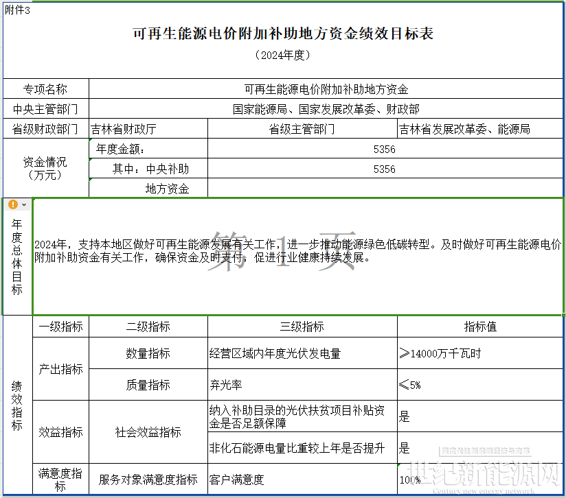Select the 资金情况（万元） merged cell
Viewport: 566px width, 498px height.
pos(46,168)
